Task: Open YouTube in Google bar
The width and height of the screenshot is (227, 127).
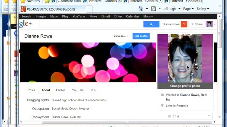Action: pyautogui.click(x=79, y=17)
